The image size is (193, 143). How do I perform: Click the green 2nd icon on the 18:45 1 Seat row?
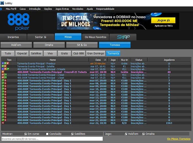coord(5,75)
